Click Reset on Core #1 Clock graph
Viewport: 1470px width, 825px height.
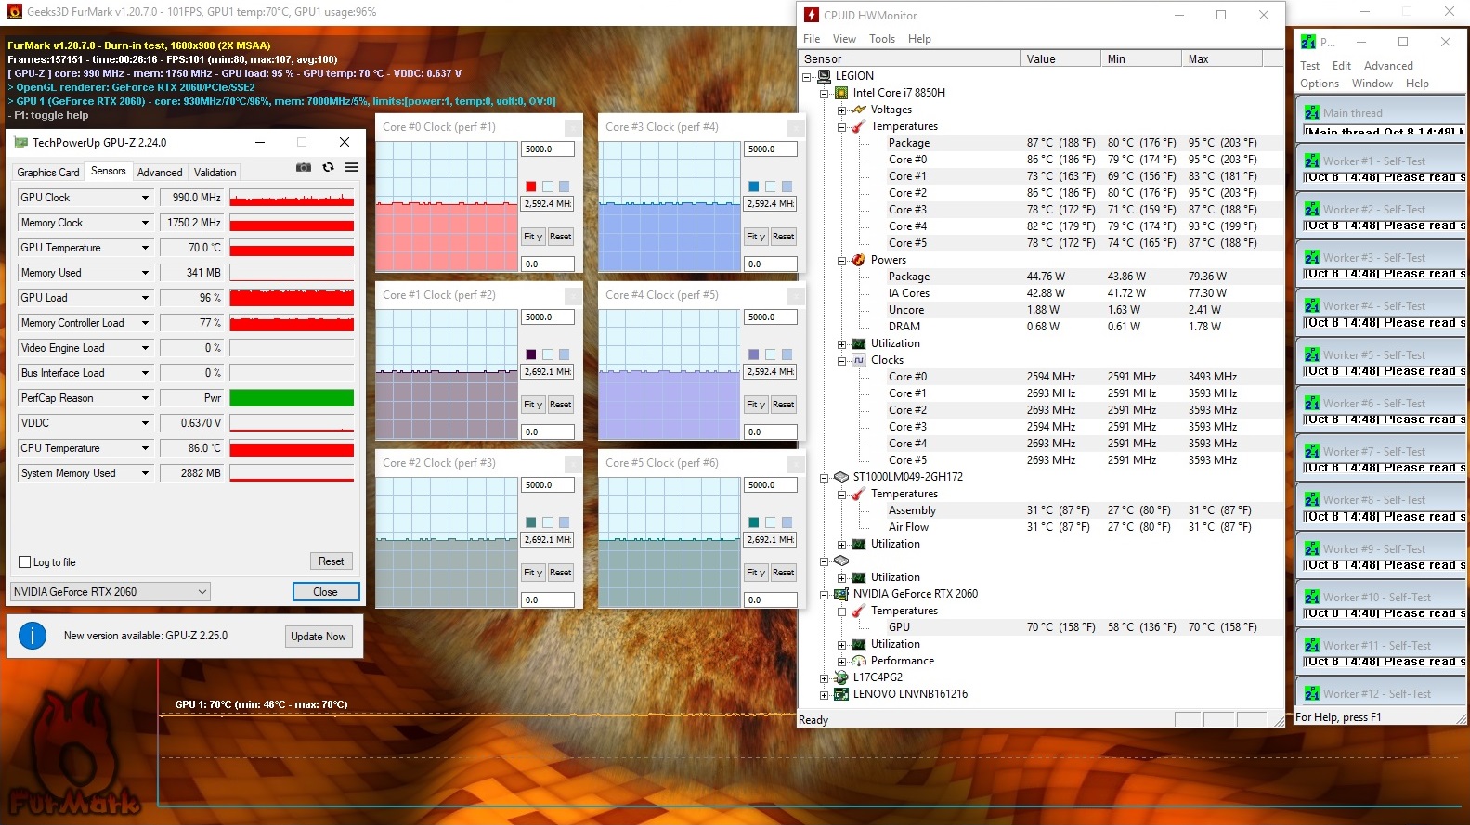(x=560, y=405)
